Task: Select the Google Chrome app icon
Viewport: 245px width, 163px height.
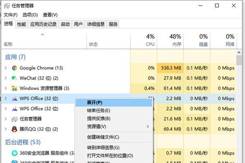Action: (15, 68)
